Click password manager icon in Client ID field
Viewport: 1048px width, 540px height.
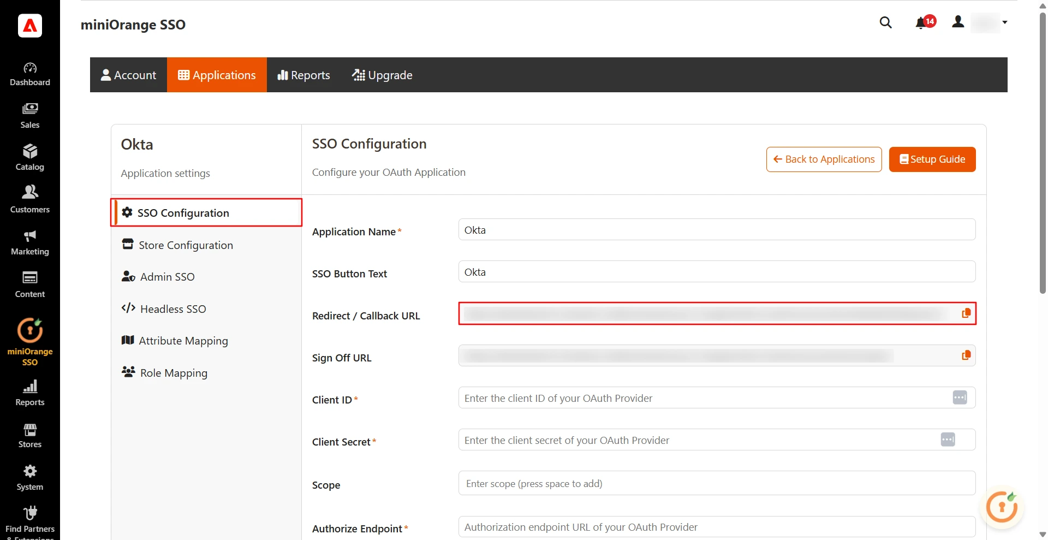pos(960,397)
